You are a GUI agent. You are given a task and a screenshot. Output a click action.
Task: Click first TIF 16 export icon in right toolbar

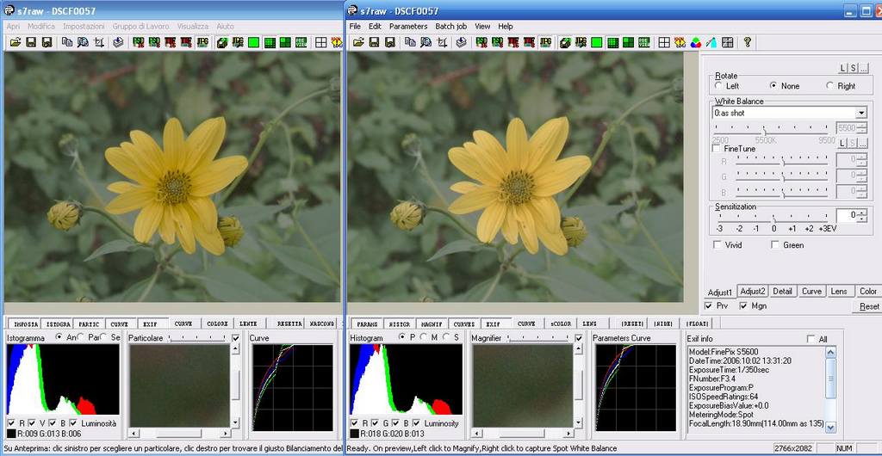pyautogui.click(x=513, y=42)
